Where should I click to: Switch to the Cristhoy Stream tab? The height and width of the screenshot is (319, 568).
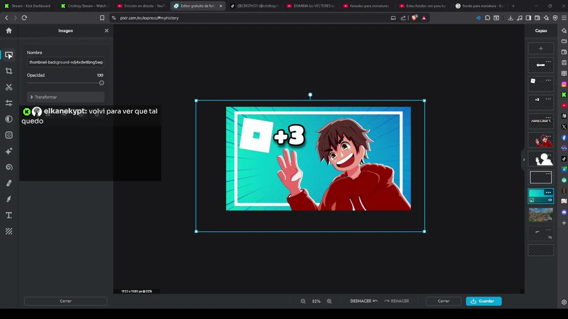pyautogui.click(x=85, y=6)
